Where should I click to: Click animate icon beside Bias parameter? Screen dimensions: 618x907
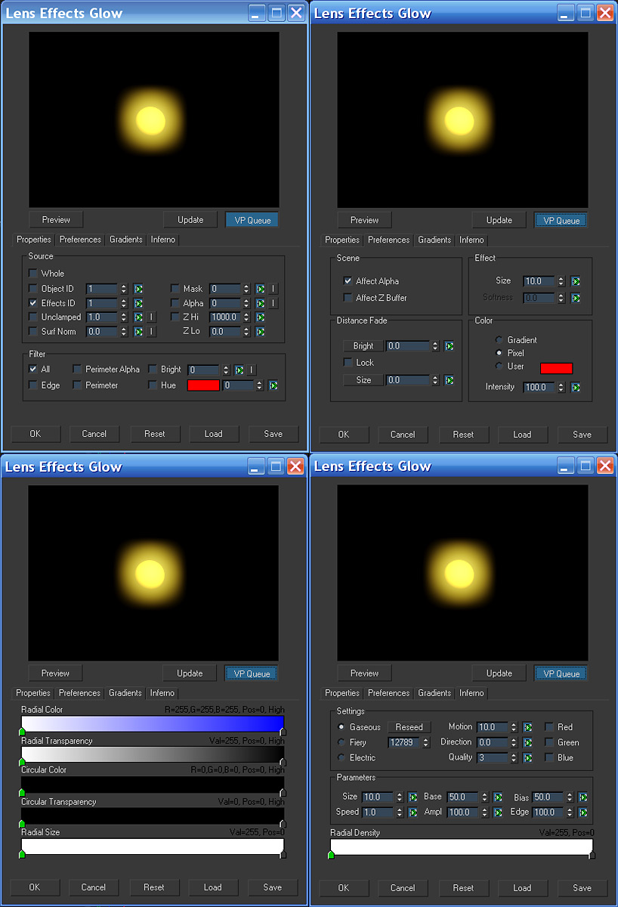(x=583, y=797)
